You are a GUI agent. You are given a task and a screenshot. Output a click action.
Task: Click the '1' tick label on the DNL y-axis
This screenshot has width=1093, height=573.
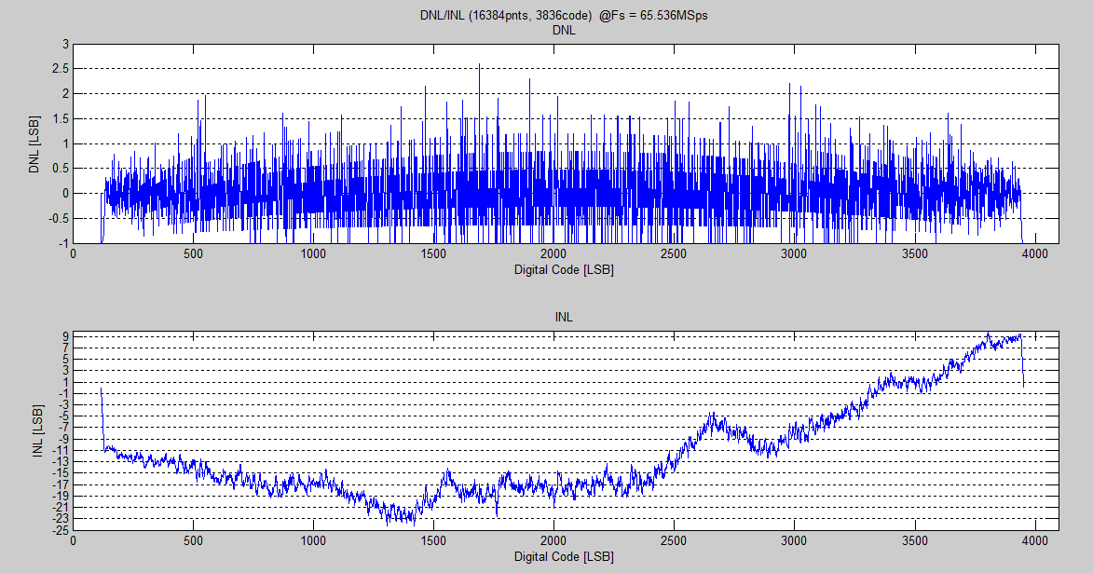[66, 143]
